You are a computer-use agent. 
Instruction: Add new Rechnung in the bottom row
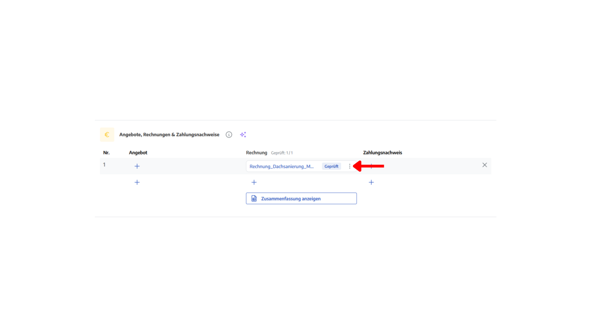(x=254, y=182)
